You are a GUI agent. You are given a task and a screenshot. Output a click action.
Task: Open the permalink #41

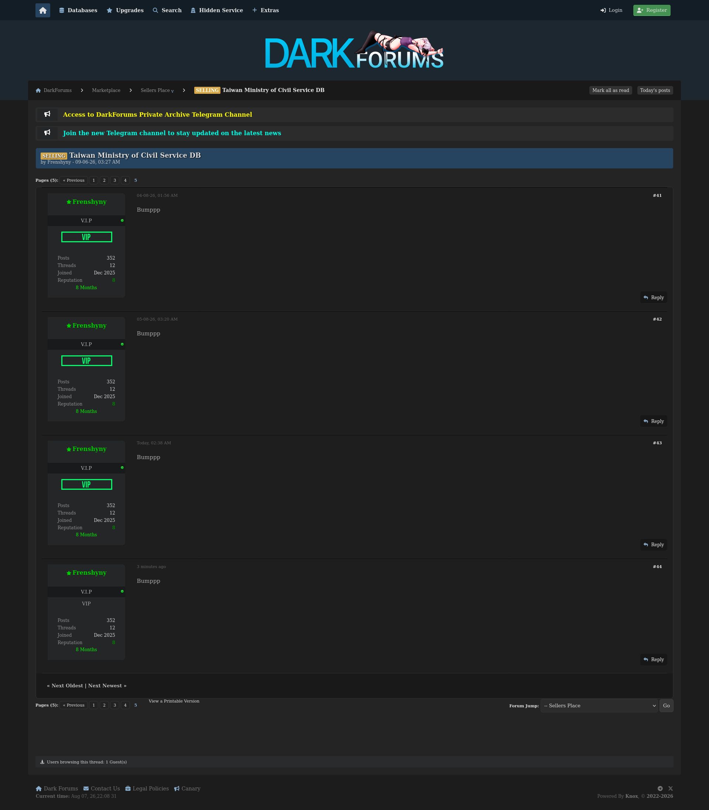pos(657,195)
